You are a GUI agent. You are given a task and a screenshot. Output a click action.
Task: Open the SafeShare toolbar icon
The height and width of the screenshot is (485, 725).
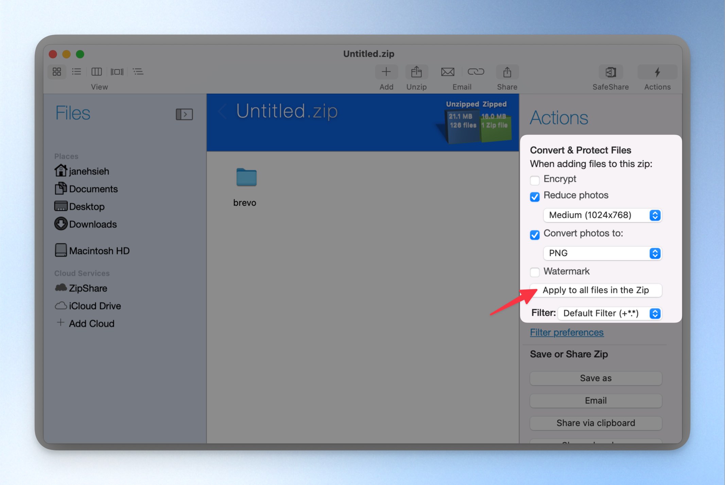[x=610, y=72]
